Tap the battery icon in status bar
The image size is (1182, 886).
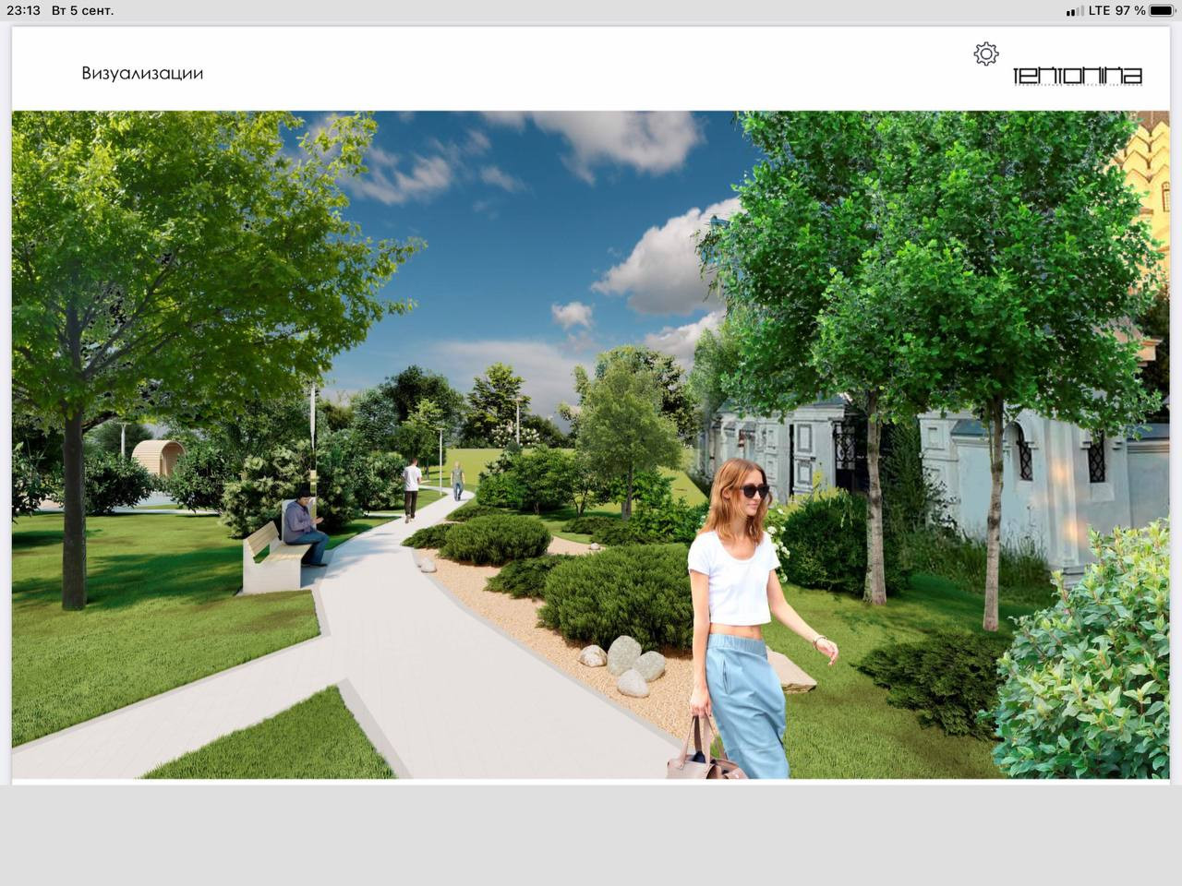1163,11
